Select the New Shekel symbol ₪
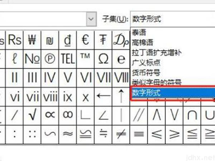Viewport: 215px width, 161px height. point(50,40)
